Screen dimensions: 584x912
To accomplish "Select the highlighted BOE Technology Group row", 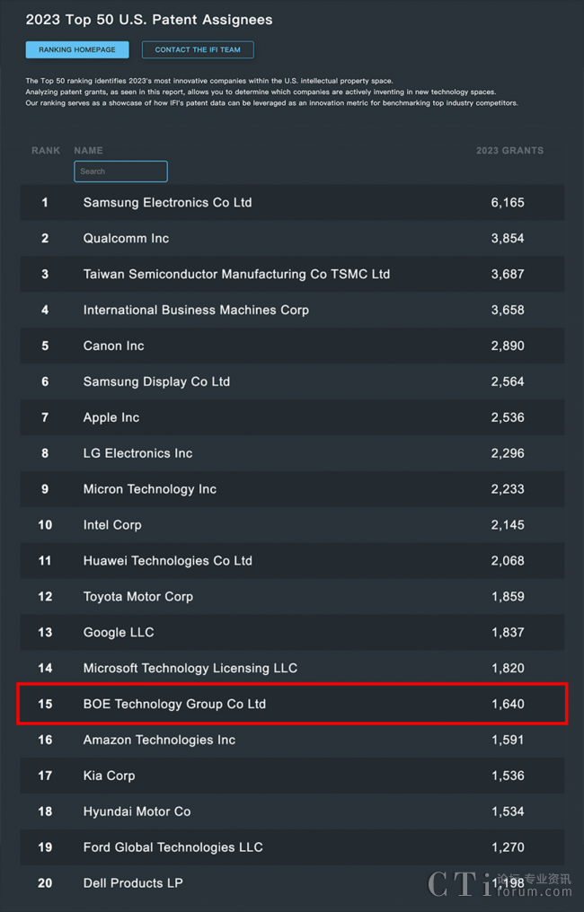I will point(174,705).
